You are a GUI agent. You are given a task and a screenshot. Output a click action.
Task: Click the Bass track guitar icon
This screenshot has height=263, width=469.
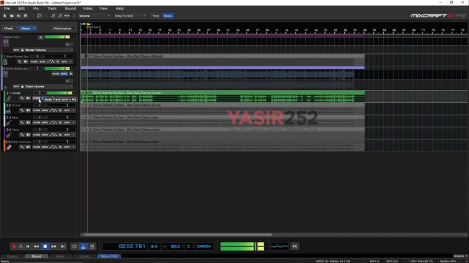click(9, 123)
